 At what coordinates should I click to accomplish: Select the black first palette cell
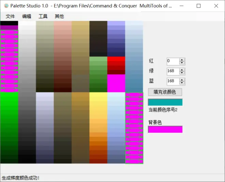9,23
